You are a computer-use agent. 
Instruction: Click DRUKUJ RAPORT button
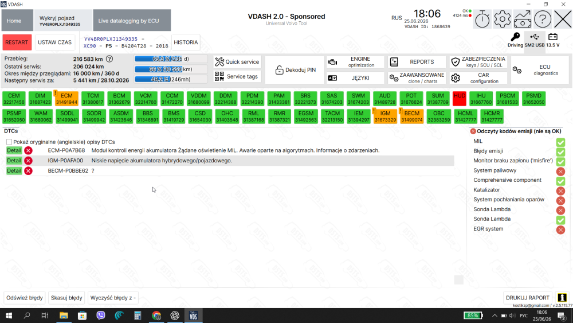(527, 298)
